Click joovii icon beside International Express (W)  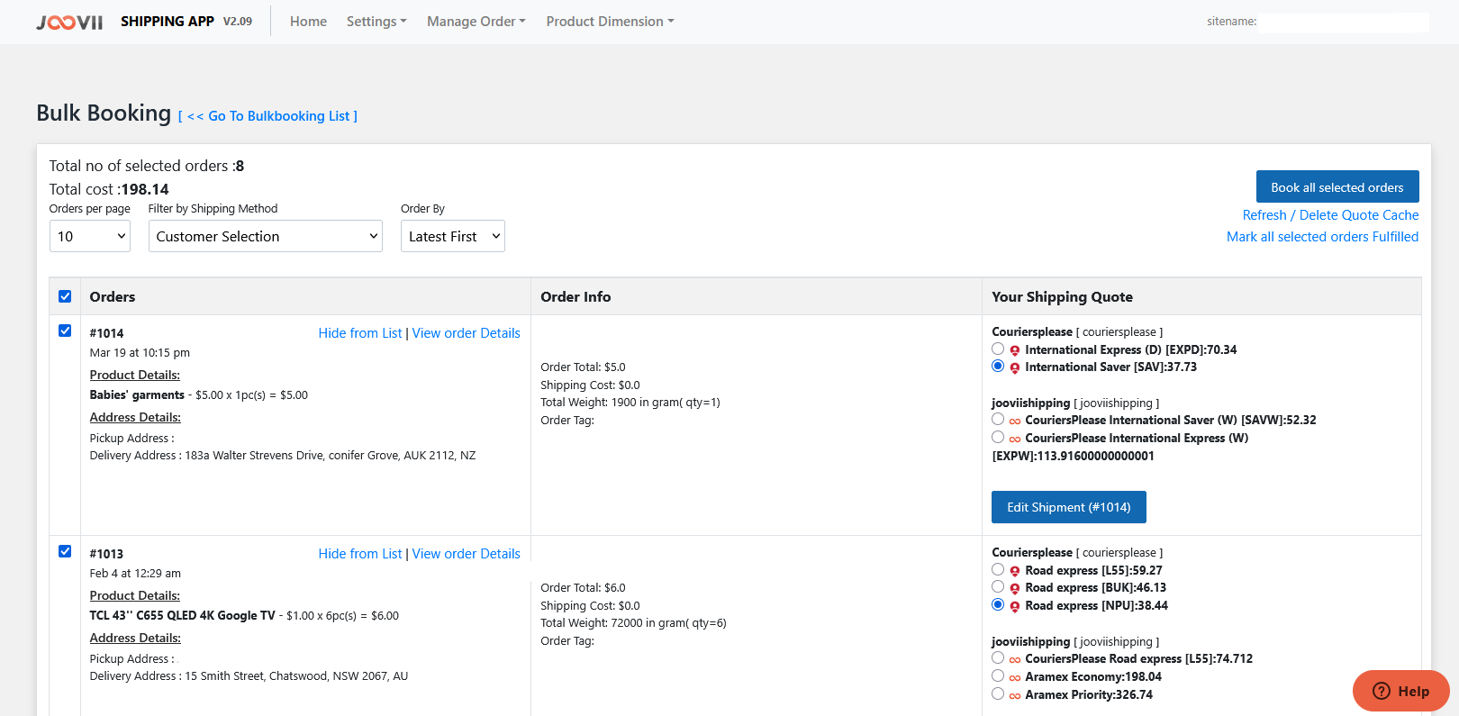[x=1015, y=440]
